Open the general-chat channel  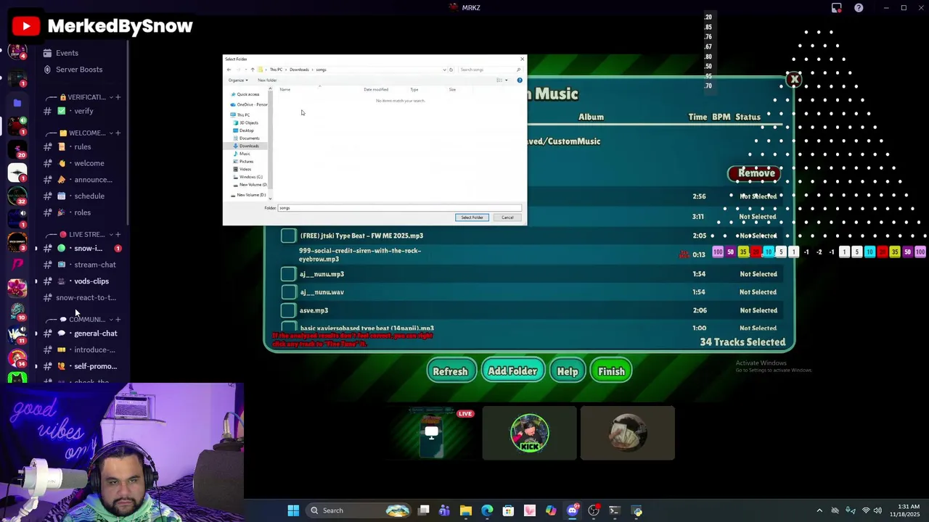pyautogui.click(x=81, y=333)
